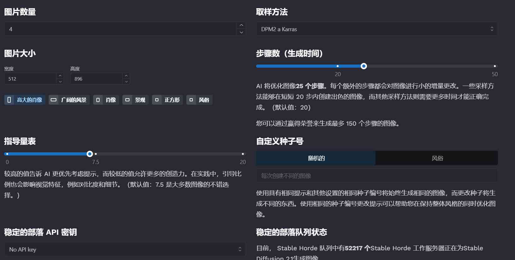Switch to the 风俗 custom seed tab
Viewport: 515px width, 260px height.
437,158
